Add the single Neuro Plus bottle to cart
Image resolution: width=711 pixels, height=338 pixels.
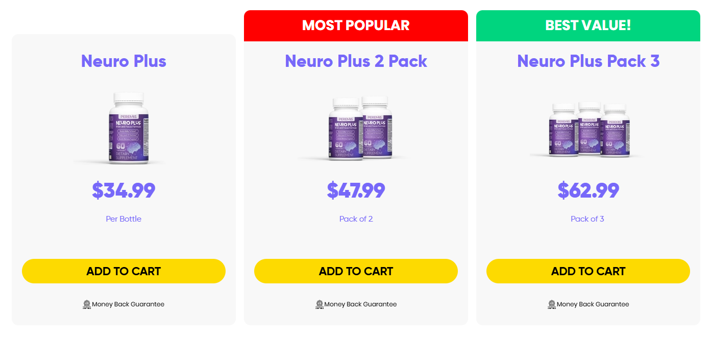[x=124, y=271]
